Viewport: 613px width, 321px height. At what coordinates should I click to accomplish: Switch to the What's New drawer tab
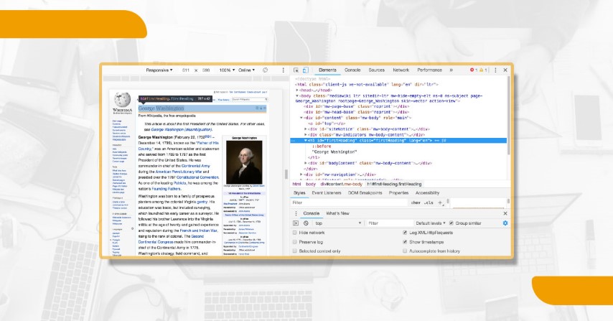tap(337, 213)
